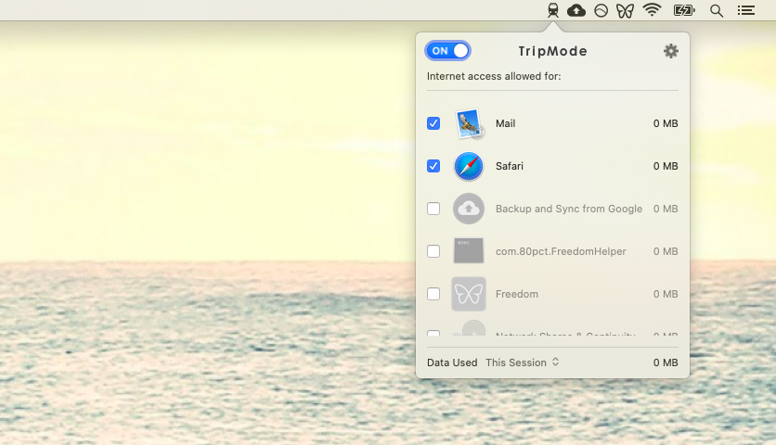Open Spotlight search magnifier
This screenshot has height=445, width=776.
[716, 10]
